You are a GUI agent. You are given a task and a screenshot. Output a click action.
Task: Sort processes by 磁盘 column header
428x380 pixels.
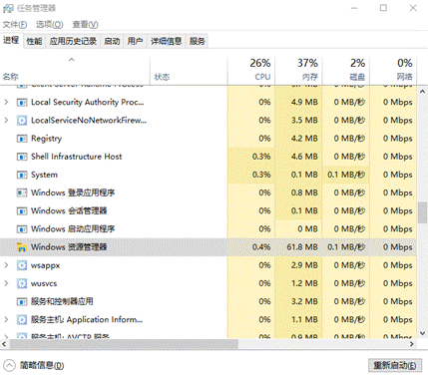346,70
